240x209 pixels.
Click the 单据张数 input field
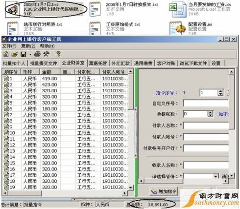point(195,114)
